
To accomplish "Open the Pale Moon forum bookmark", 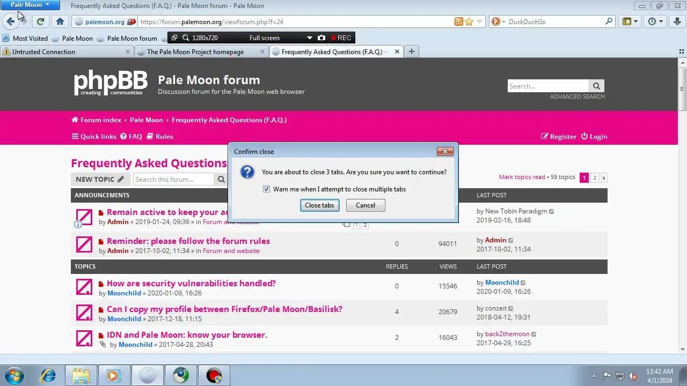I will click(x=127, y=39).
